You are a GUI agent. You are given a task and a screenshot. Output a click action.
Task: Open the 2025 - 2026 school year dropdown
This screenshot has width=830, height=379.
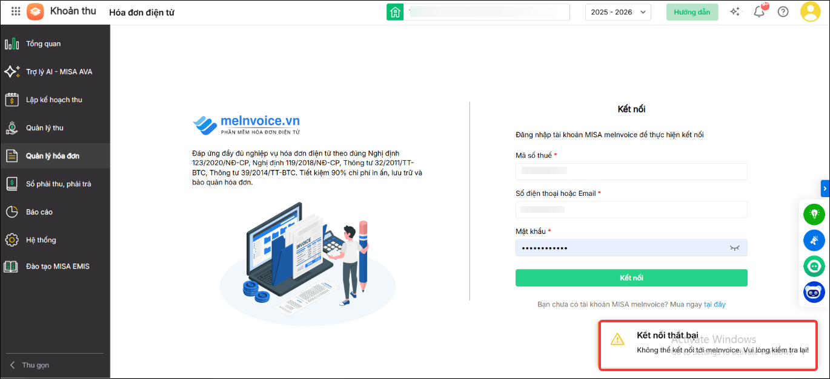pos(618,12)
